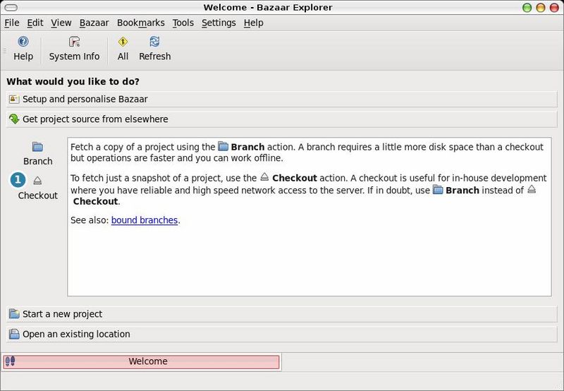Image resolution: width=564 pixels, height=391 pixels.
Task: Click bold 'Checkout' after 'use the' in description
Action: [x=294, y=178]
